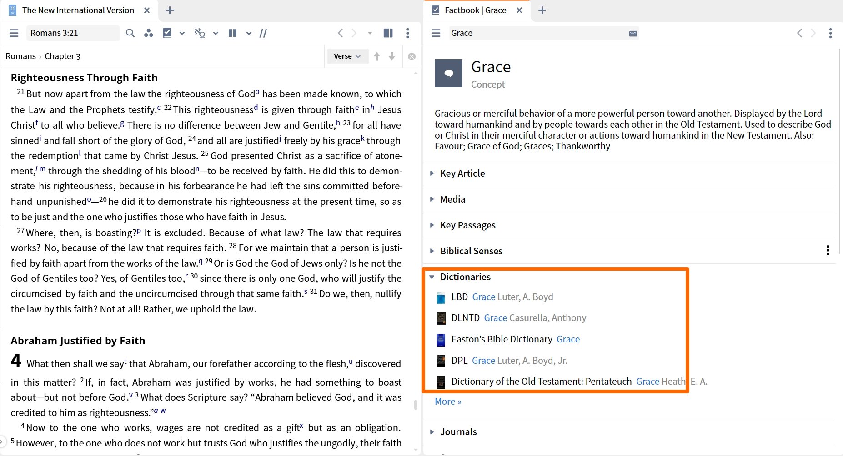
Task: Click the double-slash text comparison icon
Action: [263, 33]
